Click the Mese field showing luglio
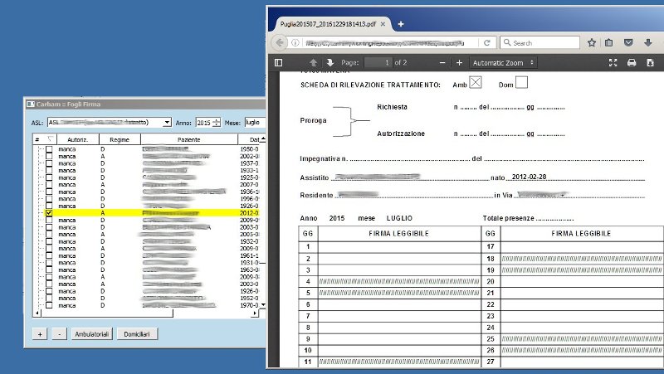664x374 pixels. [x=255, y=122]
